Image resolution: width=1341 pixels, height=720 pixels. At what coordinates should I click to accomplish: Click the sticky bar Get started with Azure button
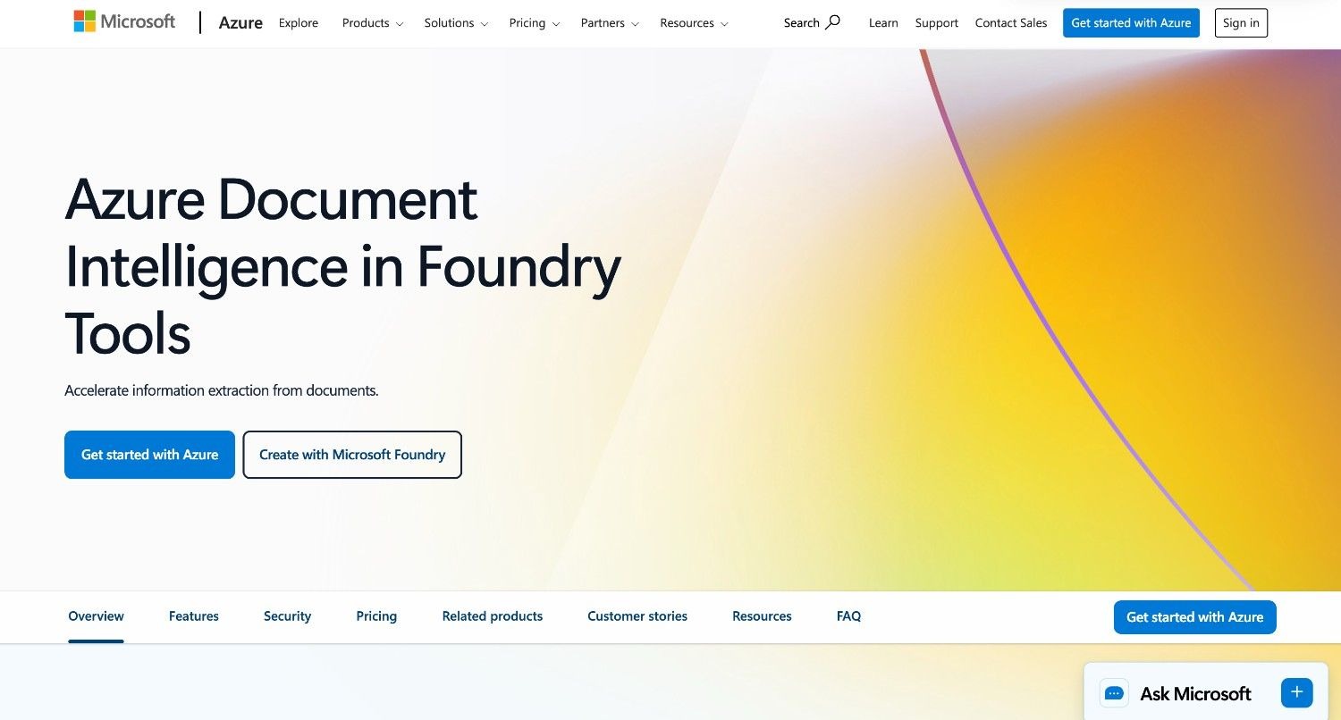click(1195, 617)
